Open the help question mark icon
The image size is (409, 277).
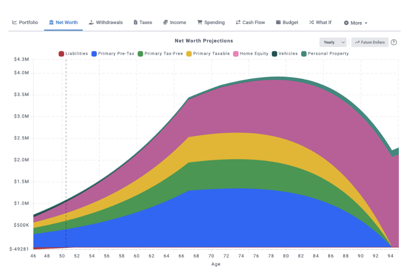(394, 42)
